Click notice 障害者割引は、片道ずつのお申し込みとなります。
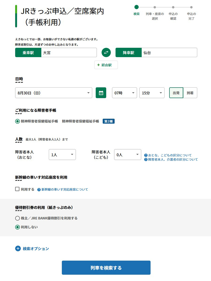 click(47, 45)
